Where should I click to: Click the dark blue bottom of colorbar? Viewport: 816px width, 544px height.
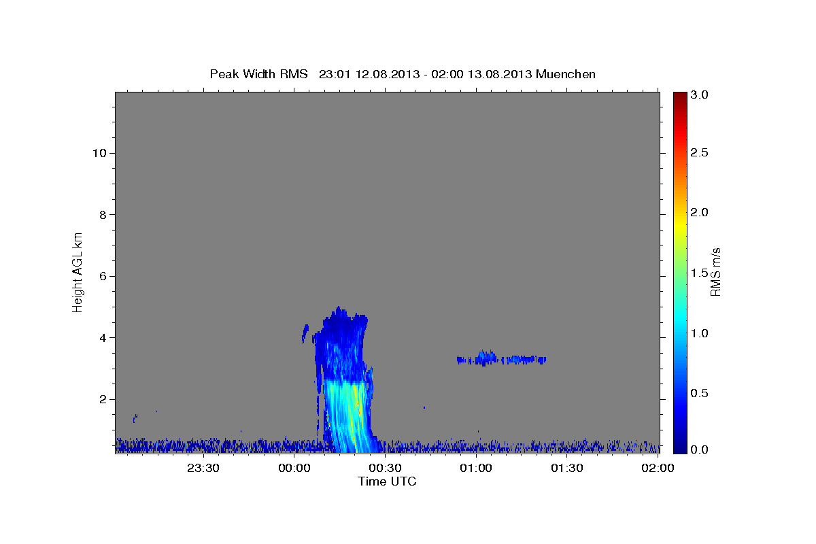pos(680,445)
